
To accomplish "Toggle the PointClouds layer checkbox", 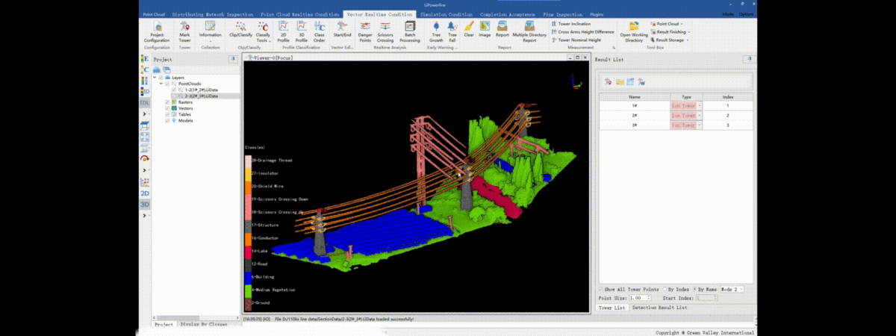I will click(x=167, y=84).
